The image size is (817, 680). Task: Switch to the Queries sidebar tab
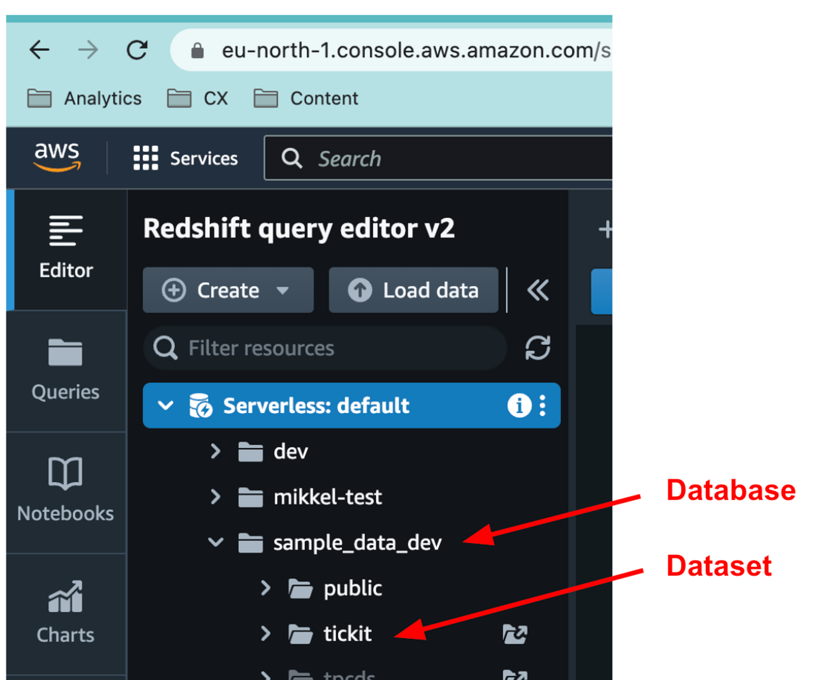65,371
